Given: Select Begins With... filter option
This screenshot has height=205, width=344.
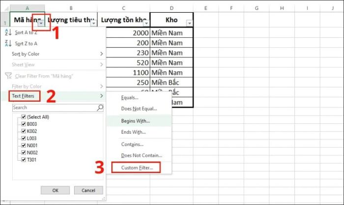Looking at the screenshot, I should pyautogui.click(x=139, y=121).
